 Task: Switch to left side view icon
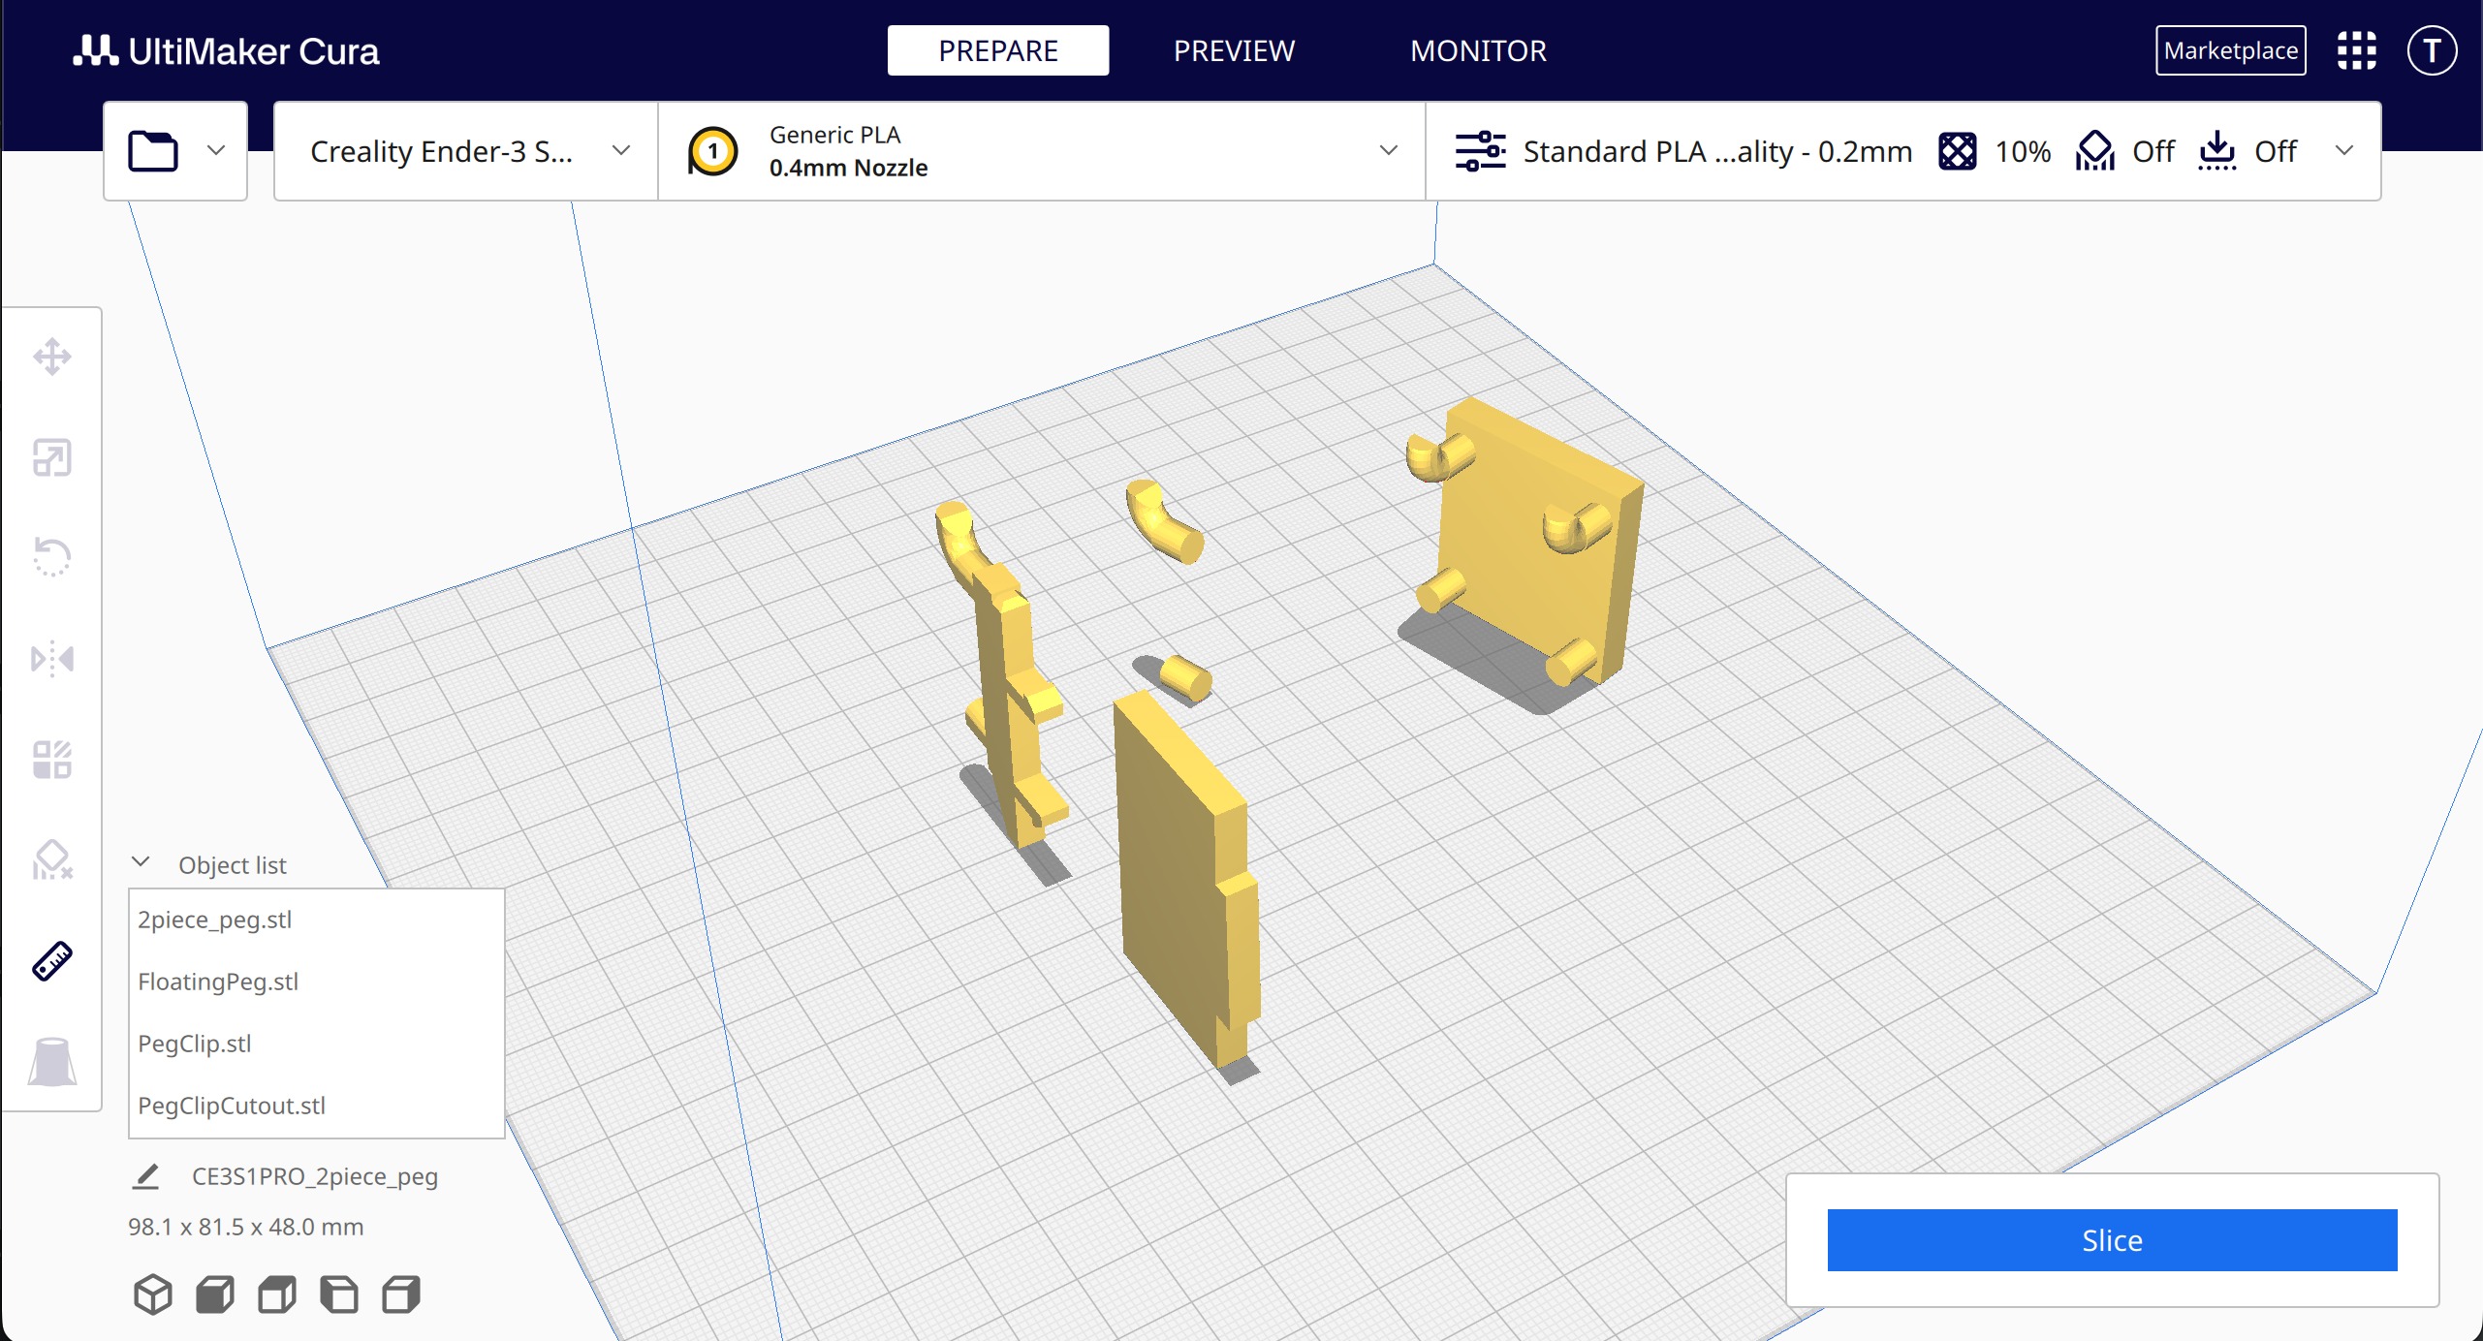[339, 1294]
